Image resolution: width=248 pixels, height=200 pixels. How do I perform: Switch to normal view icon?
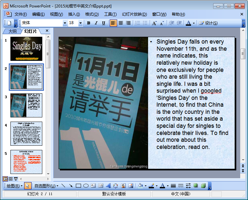tap(5, 179)
